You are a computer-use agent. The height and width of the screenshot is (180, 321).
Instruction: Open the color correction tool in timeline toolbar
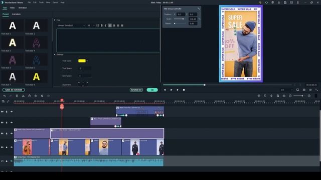(36, 96)
